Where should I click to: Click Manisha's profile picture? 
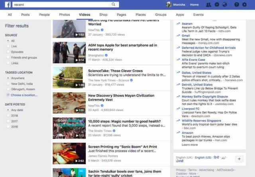point(169,5)
